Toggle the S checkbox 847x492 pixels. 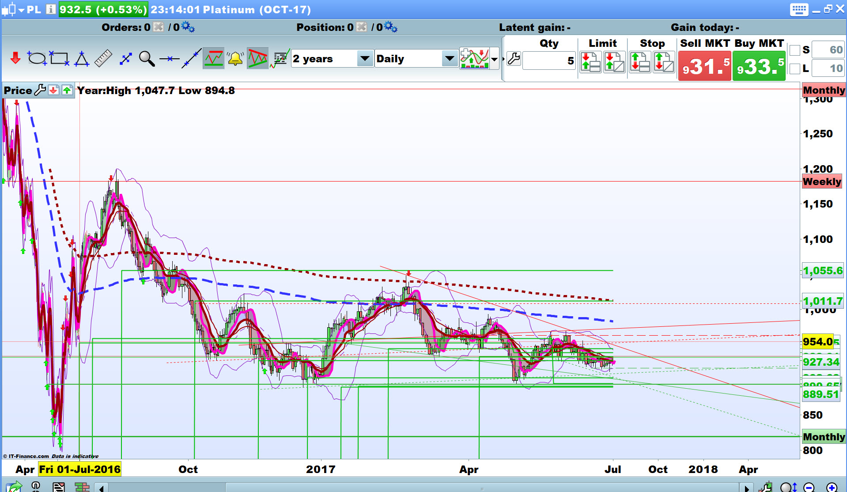[795, 50]
